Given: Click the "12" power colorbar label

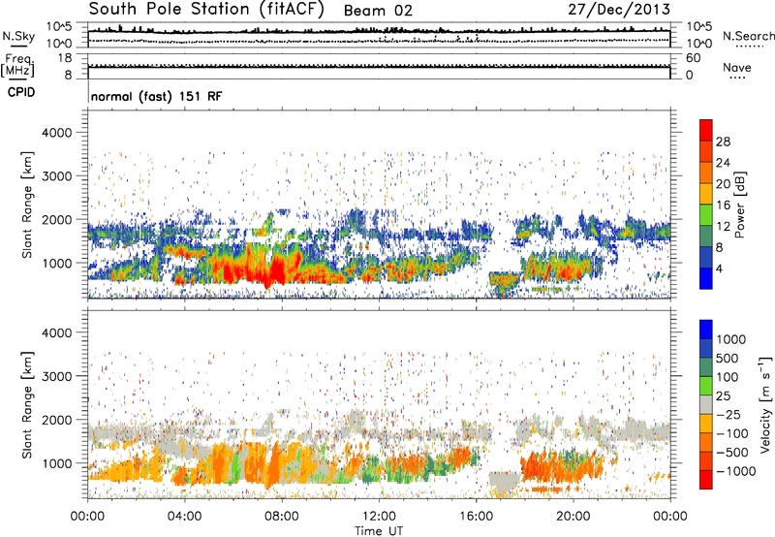Looking at the screenshot, I should point(723,227).
